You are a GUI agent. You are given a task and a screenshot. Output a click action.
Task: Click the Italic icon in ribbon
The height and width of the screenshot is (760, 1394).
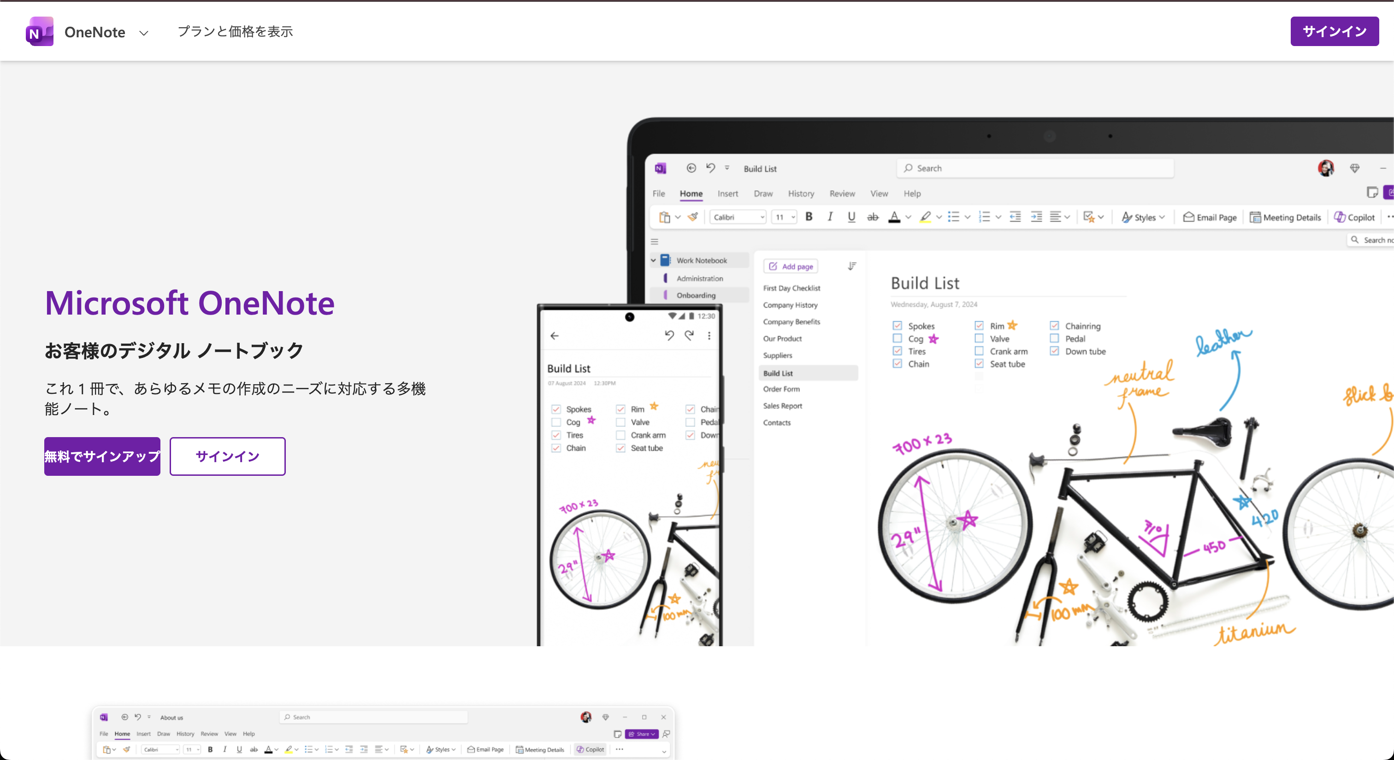pyautogui.click(x=830, y=217)
